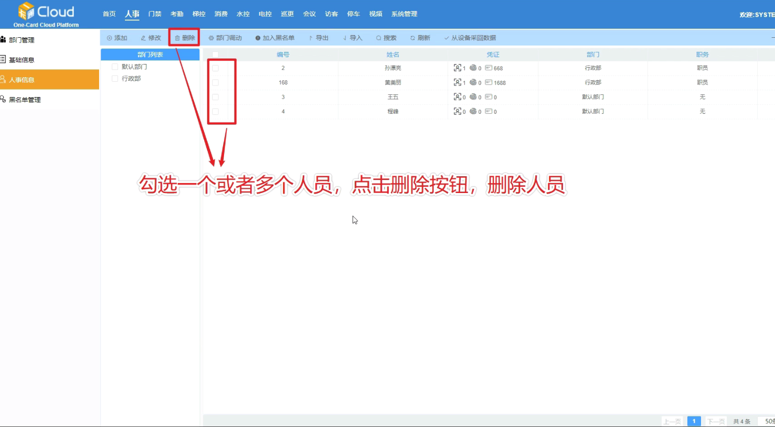Click the 编号 column header
The width and height of the screenshot is (775, 427).
point(283,55)
